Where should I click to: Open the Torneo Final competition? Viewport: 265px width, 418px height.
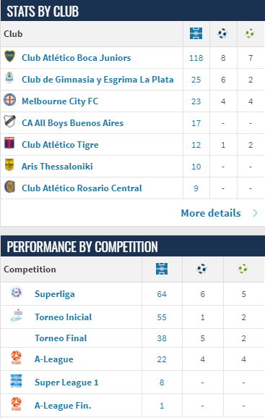point(61,338)
